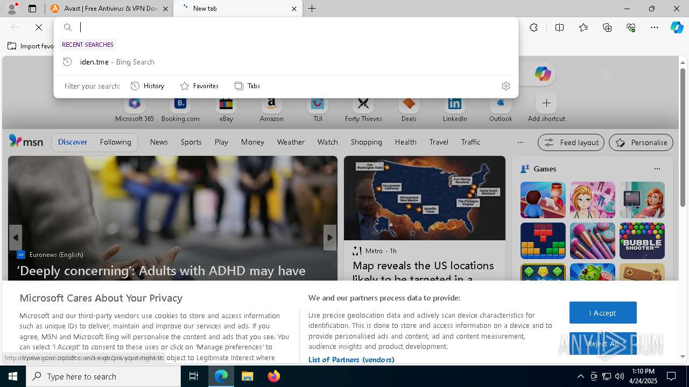
Task: Click the Copilot icon on new tab page
Action: [x=543, y=74]
